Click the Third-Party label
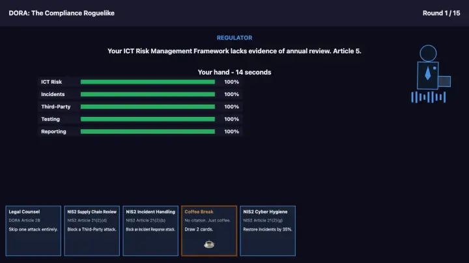This screenshot has height=263, width=469. [56, 106]
